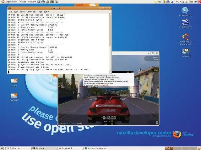Open the BACKUP drive icon

[14, 97]
